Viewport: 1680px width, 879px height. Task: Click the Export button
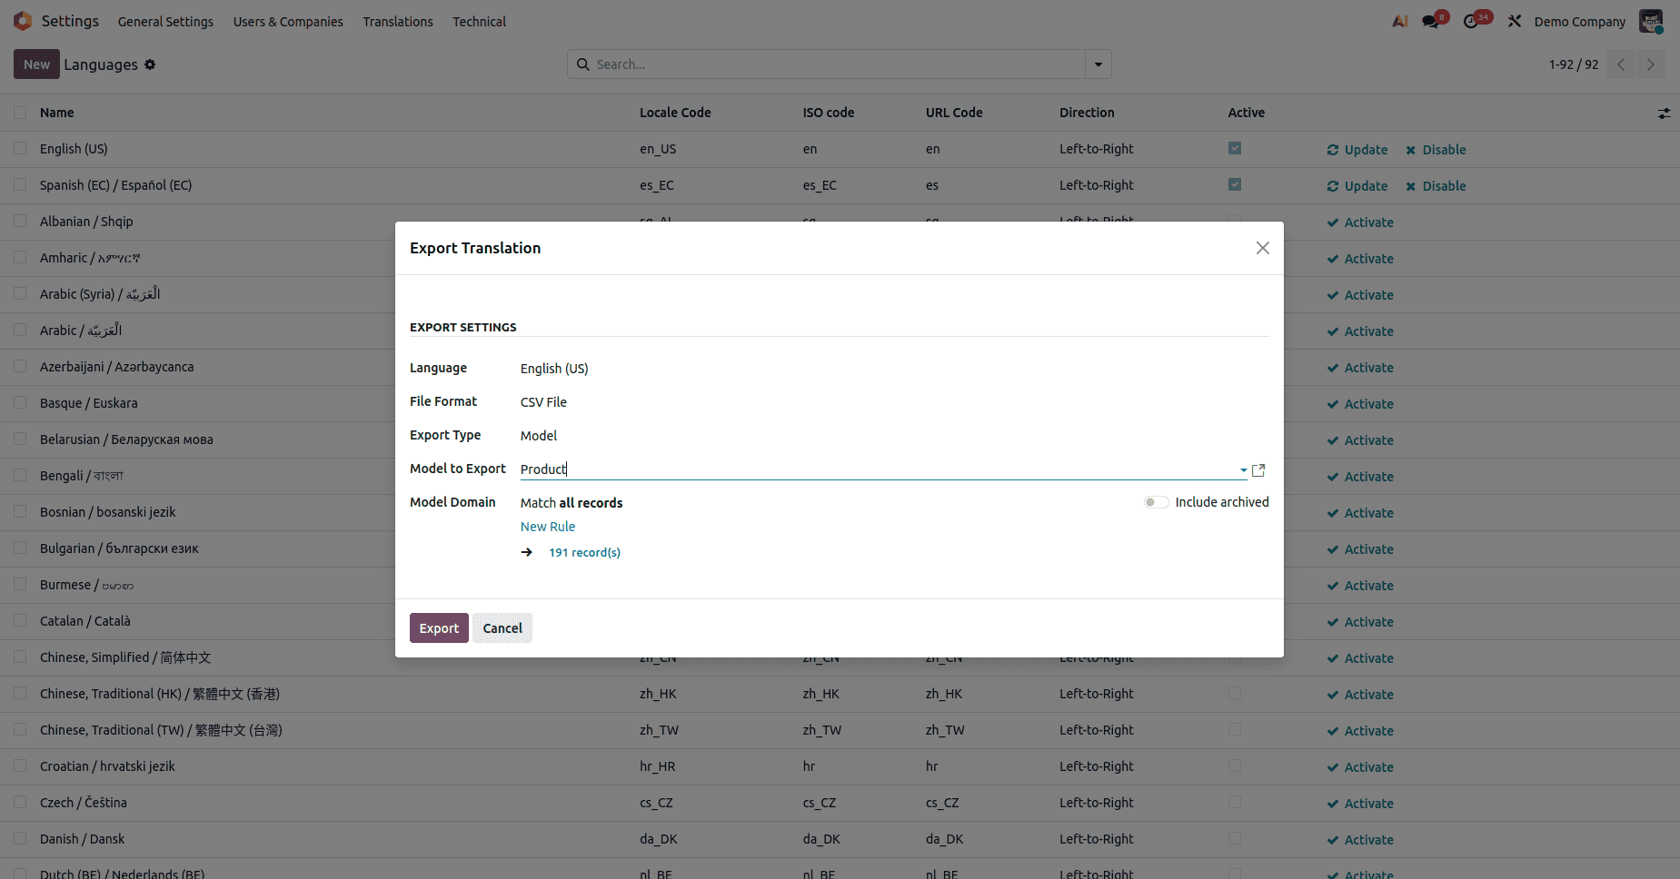439,627
